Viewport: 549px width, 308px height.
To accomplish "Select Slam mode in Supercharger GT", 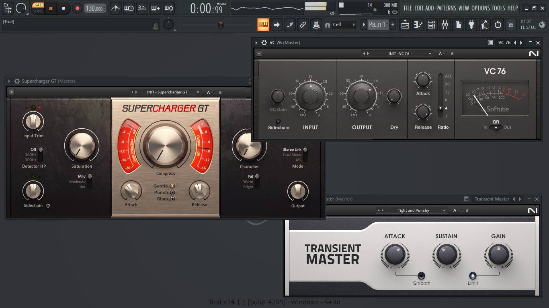I will 172,199.
